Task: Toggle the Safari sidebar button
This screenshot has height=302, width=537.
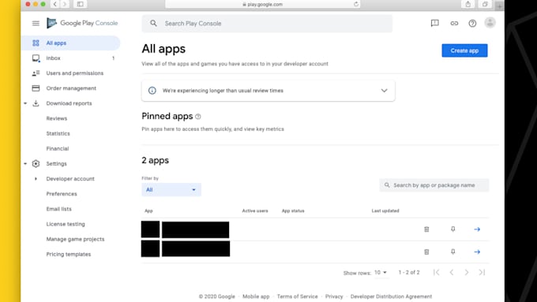Action: (x=80, y=4)
